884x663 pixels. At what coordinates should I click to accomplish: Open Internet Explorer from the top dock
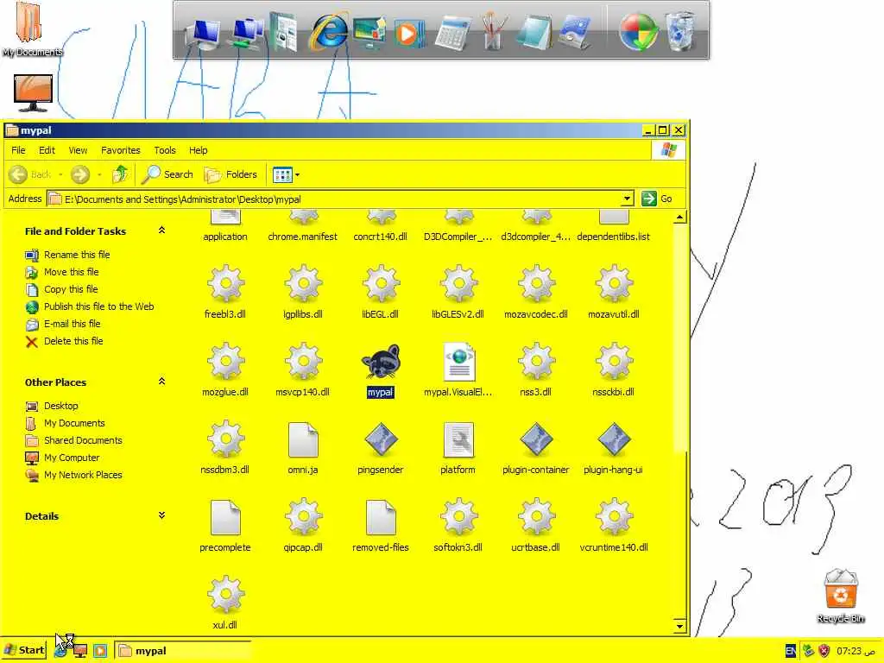click(329, 30)
